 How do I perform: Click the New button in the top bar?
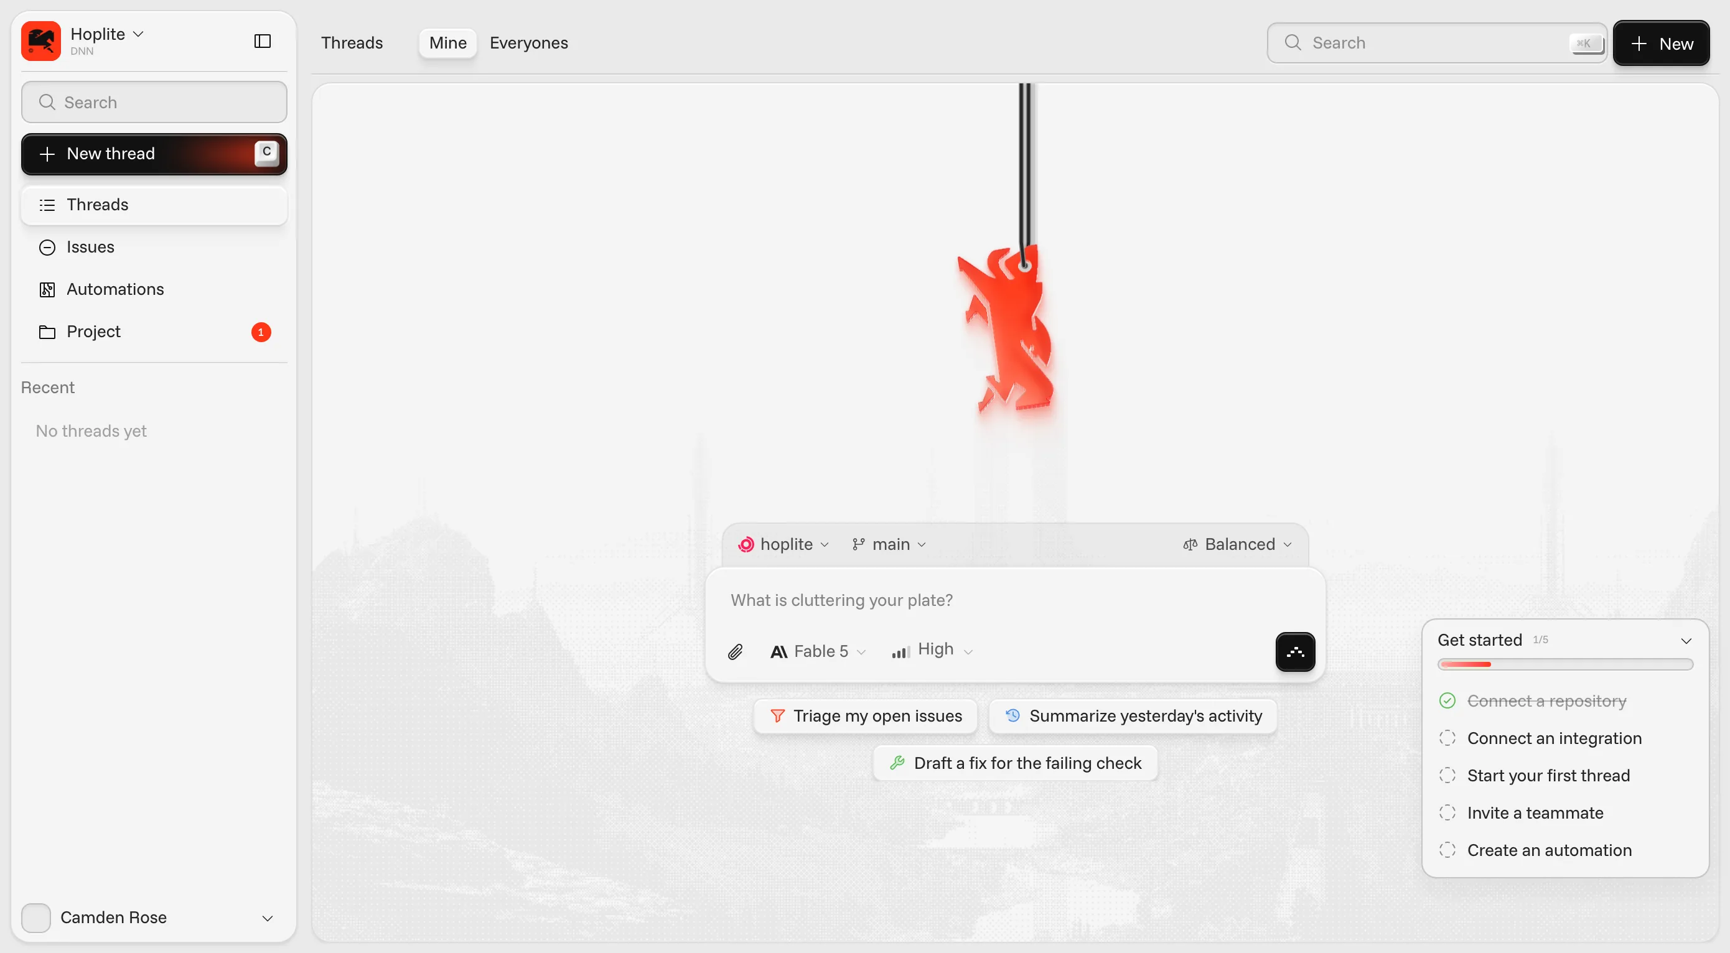click(x=1661, y=43)
